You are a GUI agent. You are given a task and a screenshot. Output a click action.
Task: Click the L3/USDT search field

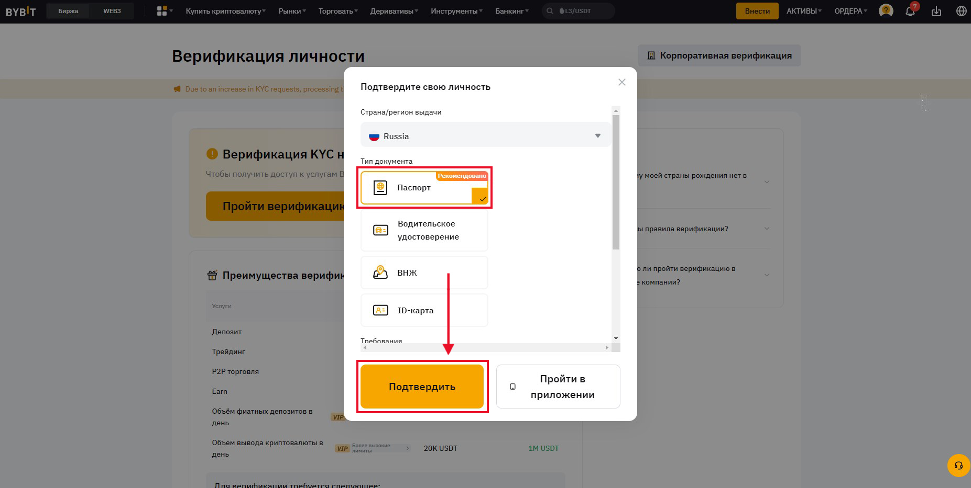click(x=578, y=11)
